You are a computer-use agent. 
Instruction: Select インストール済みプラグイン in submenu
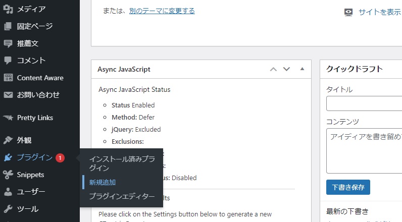[x=122, y=163]
